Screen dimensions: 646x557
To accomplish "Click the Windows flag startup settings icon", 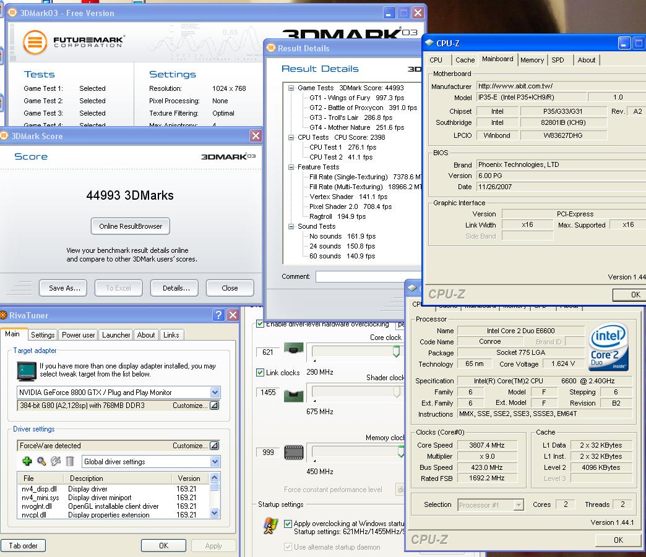I will pyautogui.click(x=270, y=525).
